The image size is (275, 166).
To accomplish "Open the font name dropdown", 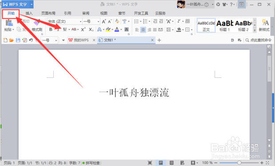I will tap(81, 22).
